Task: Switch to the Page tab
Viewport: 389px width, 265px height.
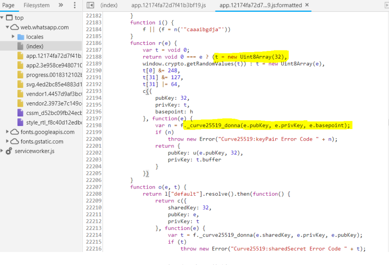Action: tap(8, 5)
